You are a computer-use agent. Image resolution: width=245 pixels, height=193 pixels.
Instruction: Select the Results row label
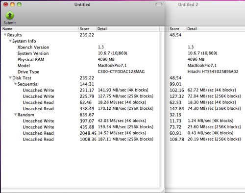click(14, 35)
